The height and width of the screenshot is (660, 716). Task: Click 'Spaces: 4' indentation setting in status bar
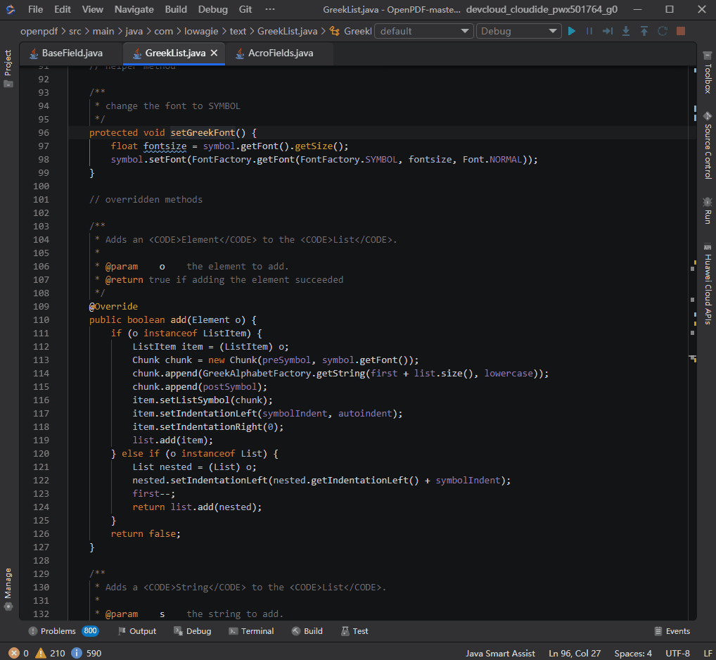pyautogui.click(x=633, y=653)
